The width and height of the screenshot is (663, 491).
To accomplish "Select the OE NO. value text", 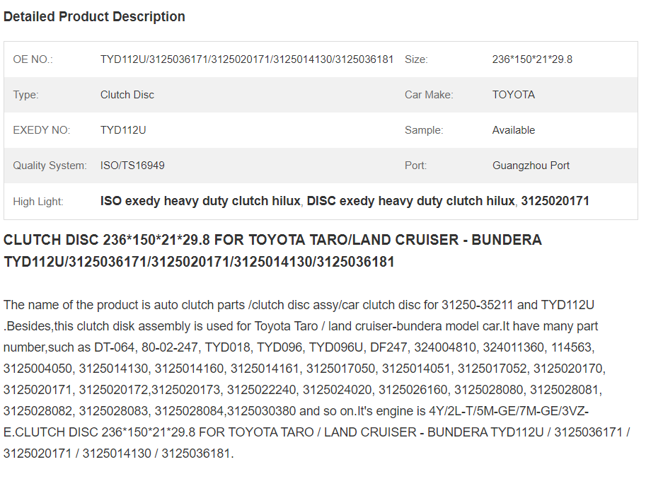I will tap(247, 59).
